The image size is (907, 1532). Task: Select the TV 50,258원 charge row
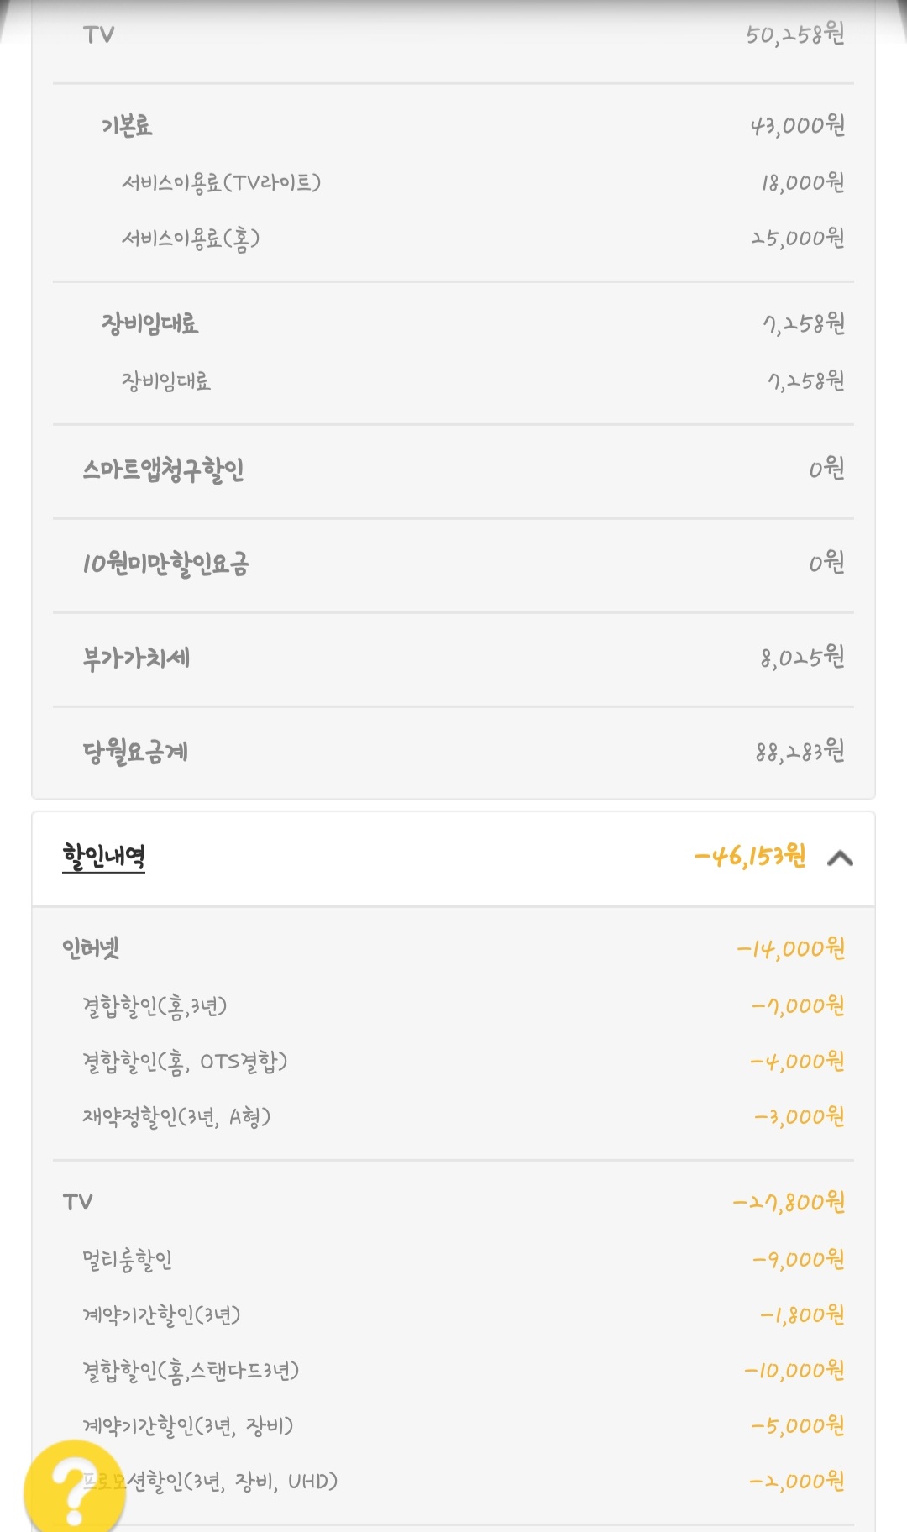453,35
